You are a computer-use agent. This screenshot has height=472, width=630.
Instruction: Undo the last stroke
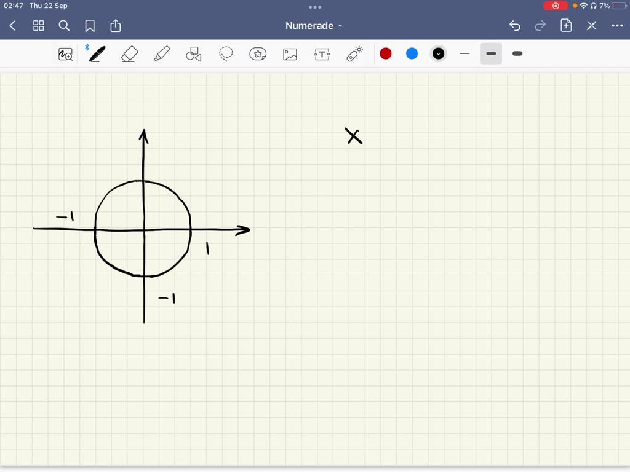[x=515, y=25]
